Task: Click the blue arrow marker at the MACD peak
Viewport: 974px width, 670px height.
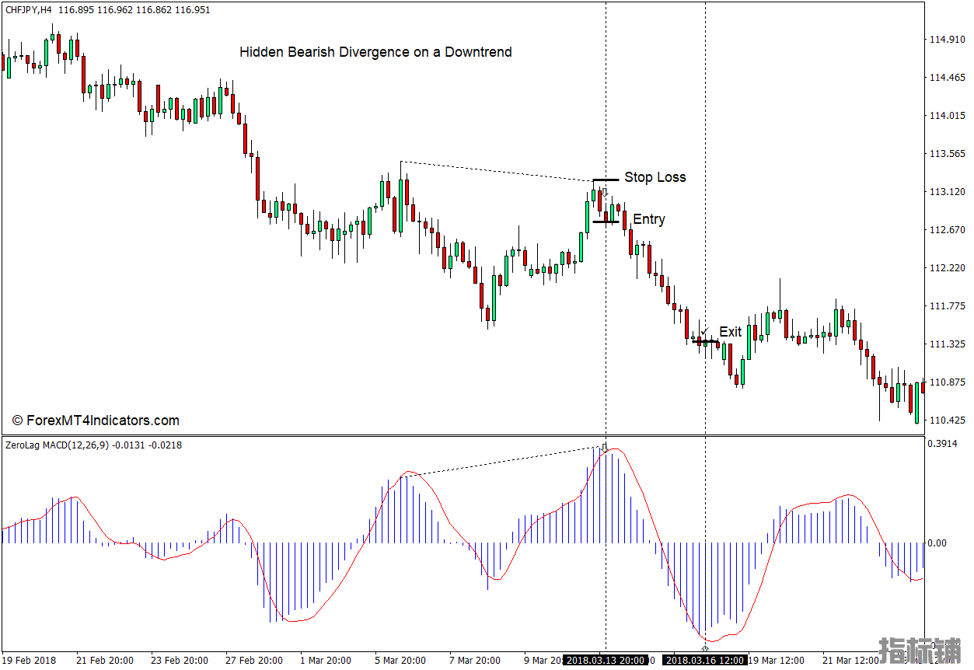Action: [x=605, y=447]
